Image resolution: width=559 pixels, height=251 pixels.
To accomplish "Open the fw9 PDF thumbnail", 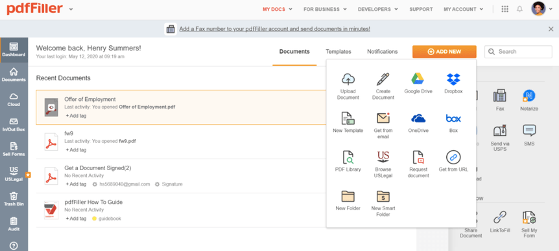I will 51,142.
